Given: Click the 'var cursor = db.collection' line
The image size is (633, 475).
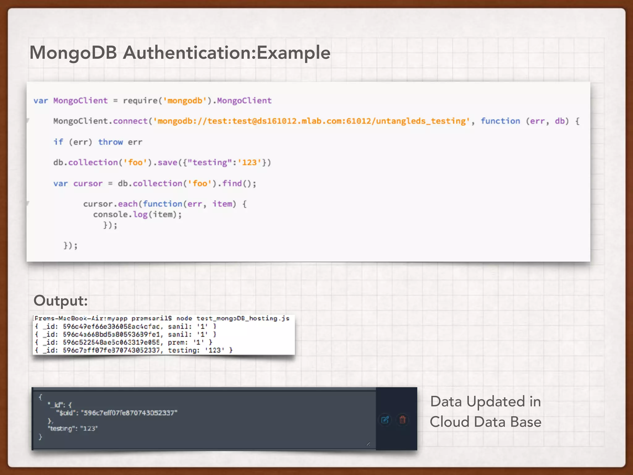Looking at the screenshot, I should point(155,183).
